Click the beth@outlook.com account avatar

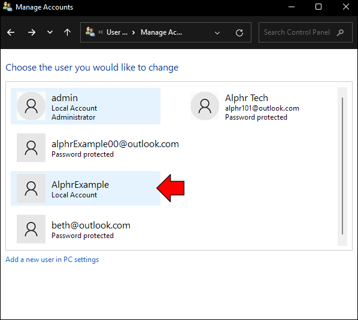pyautogui.click(x=31, y=229)
